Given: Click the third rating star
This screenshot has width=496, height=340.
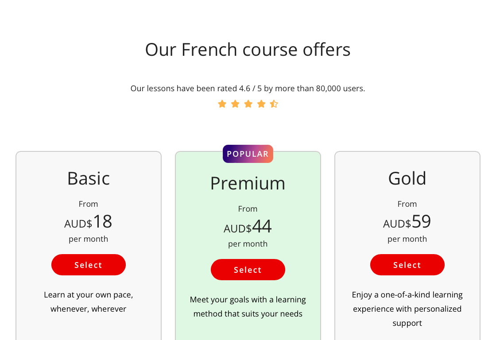Looking at the screenshot, I should (248, 104).
